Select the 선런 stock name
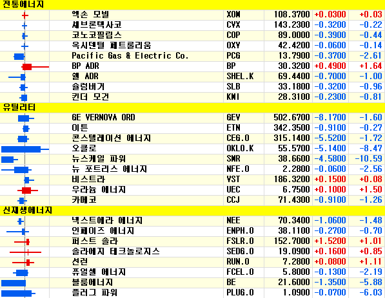This screenshot has height=298, width=385. (x=80, y=262)
